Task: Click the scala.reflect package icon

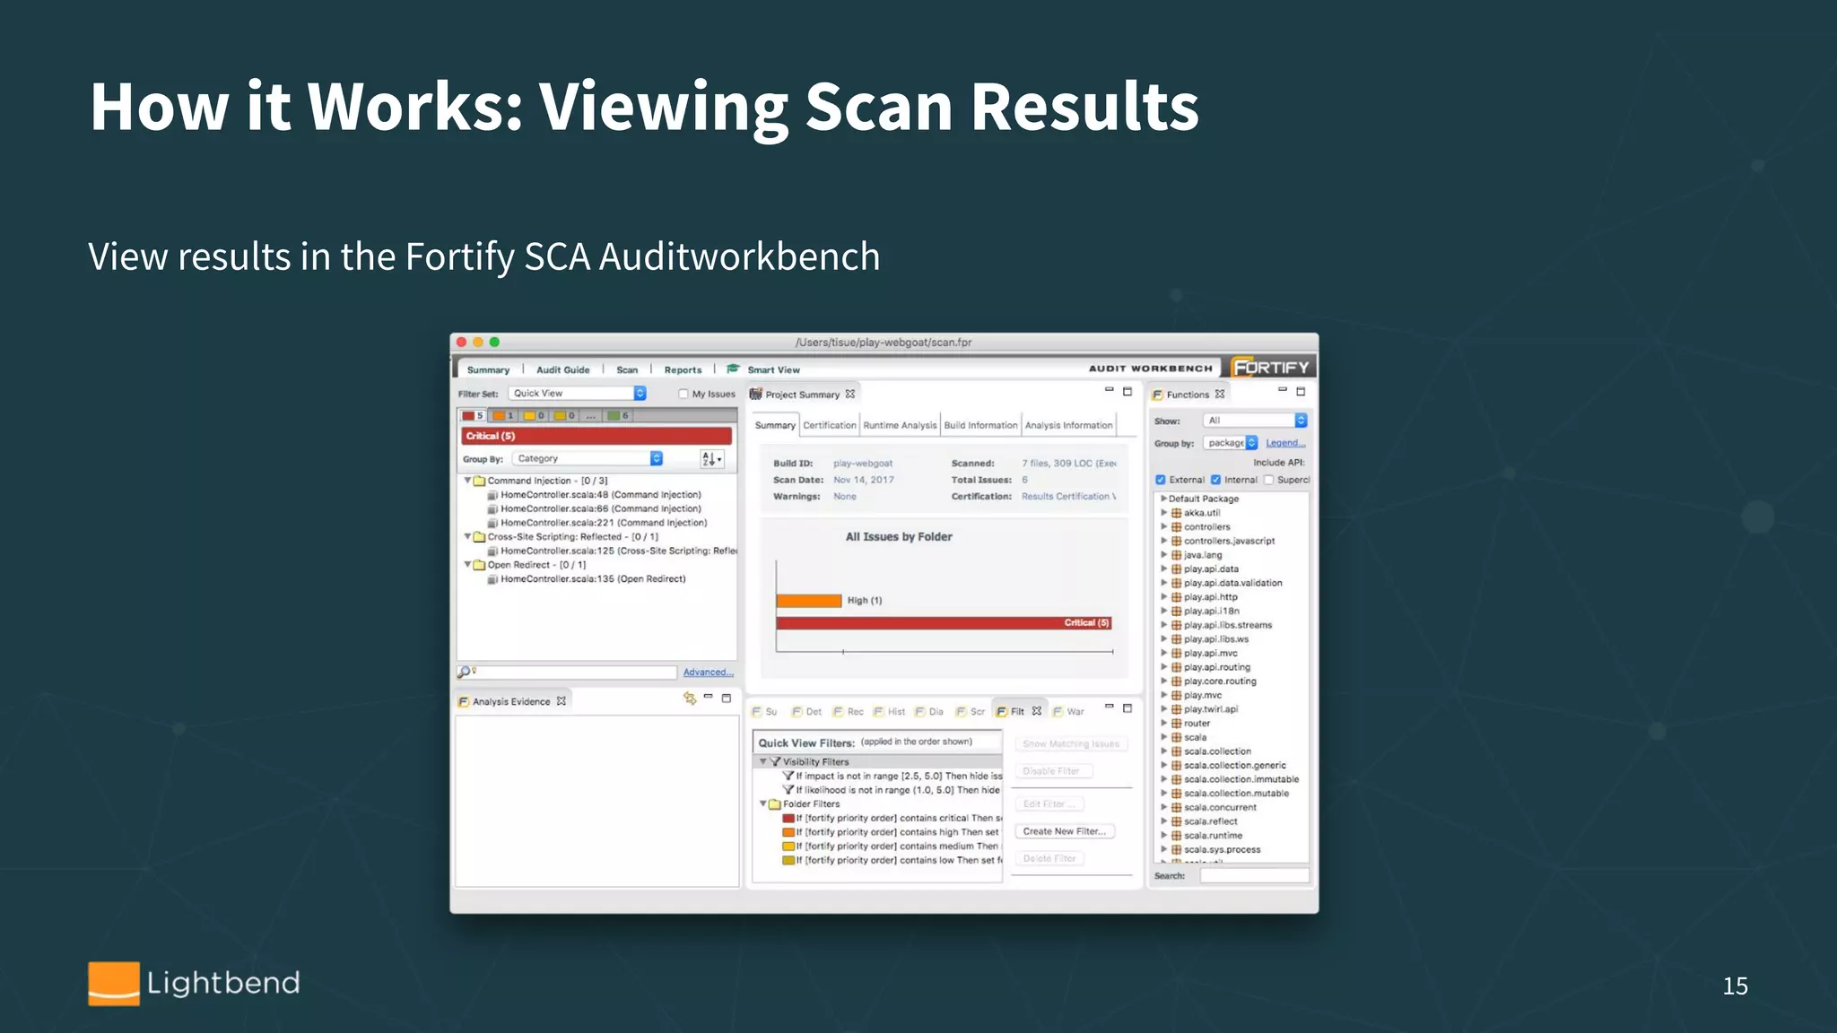Action: (x=1177, y=821)
